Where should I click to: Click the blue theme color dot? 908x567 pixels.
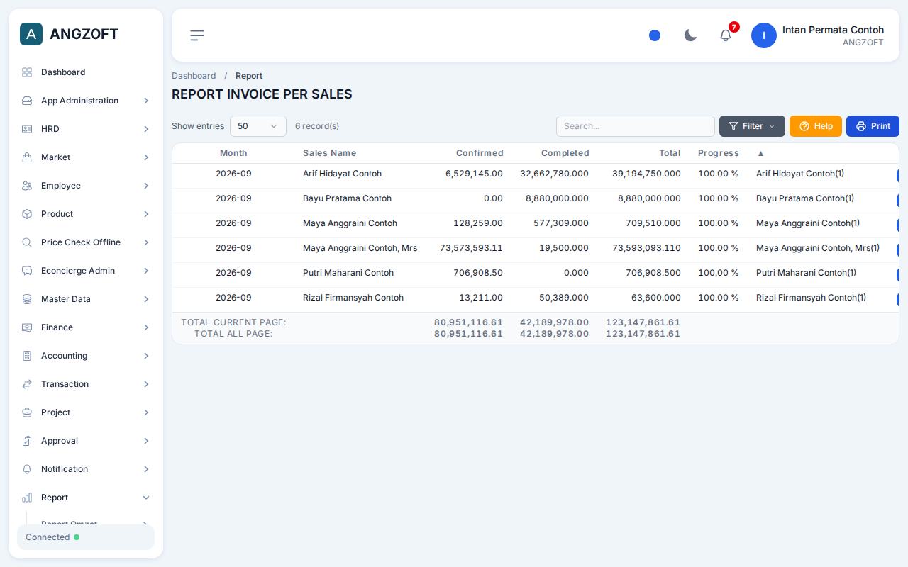pos(655,35)
